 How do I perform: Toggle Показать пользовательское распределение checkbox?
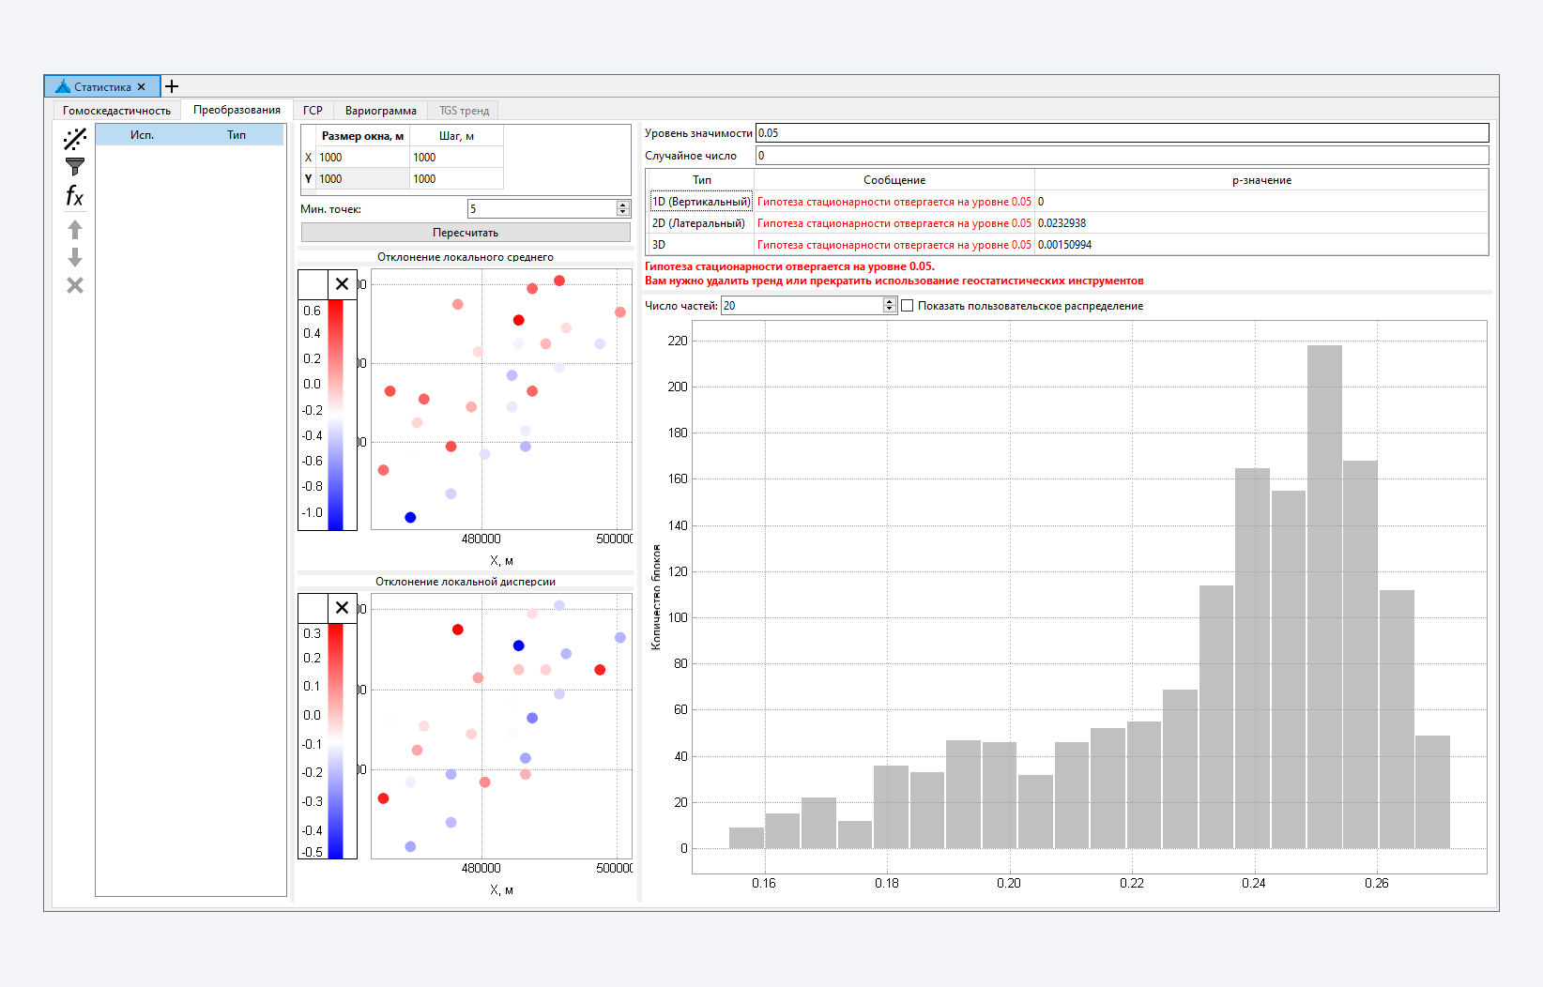coord(908,306)
